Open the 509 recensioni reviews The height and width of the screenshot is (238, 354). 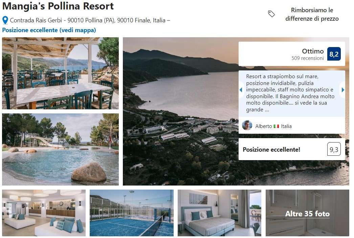(308, 58)
